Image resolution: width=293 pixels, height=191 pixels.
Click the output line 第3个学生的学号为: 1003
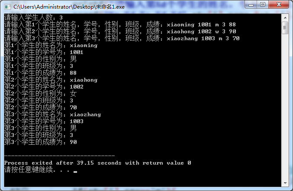click(x=44, y=121)
